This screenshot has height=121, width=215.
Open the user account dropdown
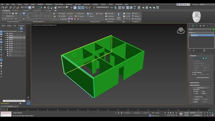point(183,4)
